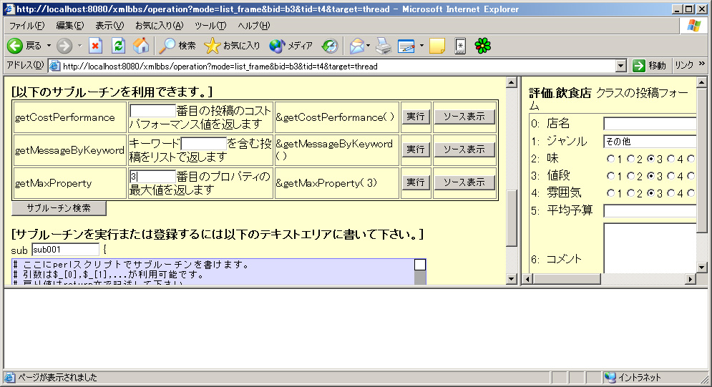Click the right frame horizontal scrollbar thumb
Screen dimensions: 712x387
click(566, 279)
